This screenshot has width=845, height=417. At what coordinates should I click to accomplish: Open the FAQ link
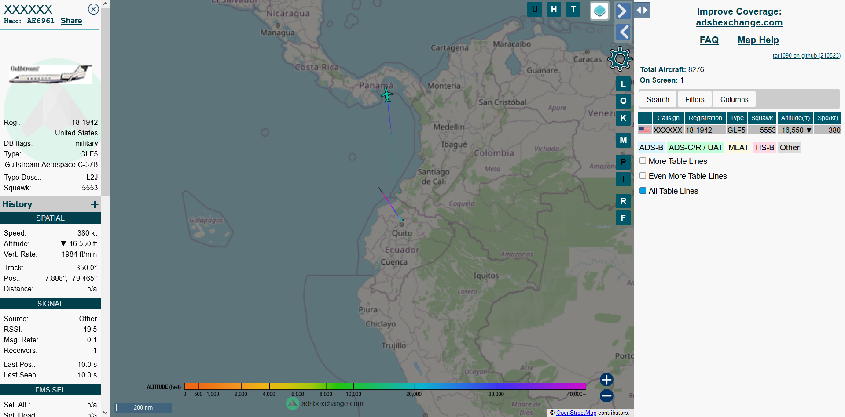coord(709,40)
